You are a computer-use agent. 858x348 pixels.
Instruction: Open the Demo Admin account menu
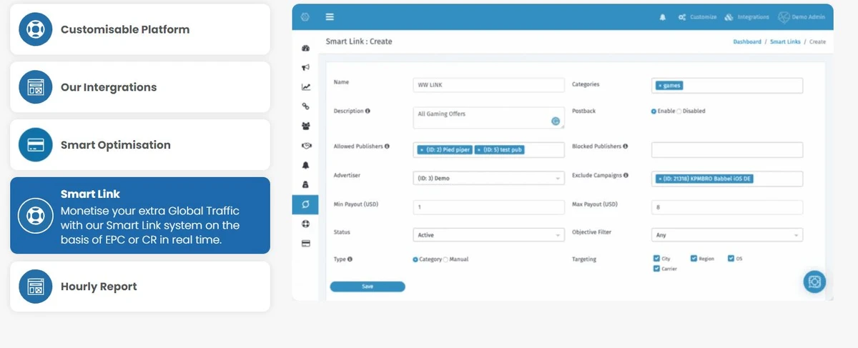[x=802, y=17]
